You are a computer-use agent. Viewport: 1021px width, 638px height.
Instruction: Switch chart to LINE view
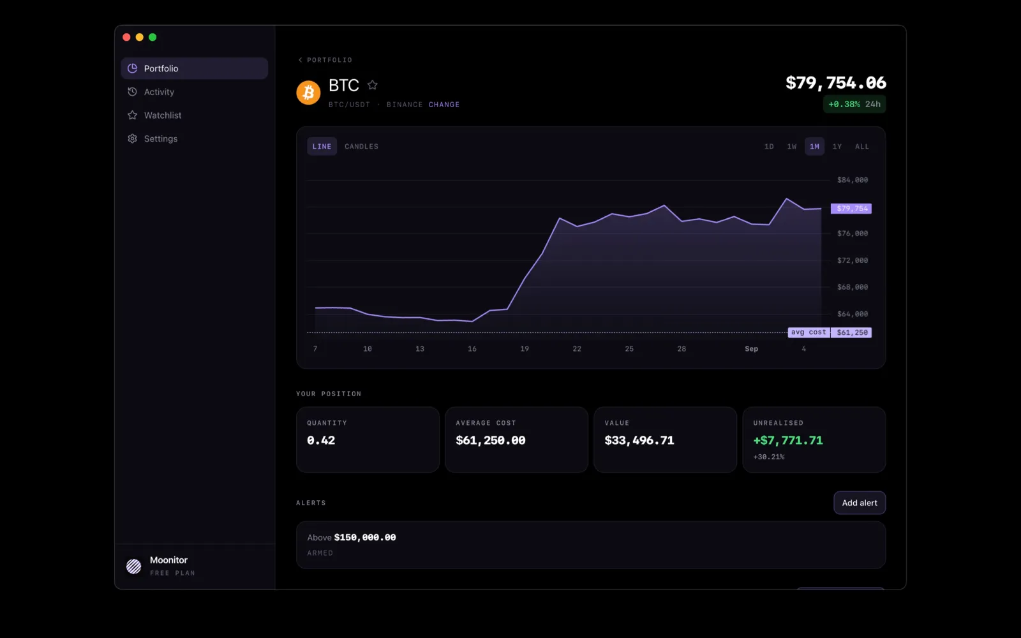(322, 147)
